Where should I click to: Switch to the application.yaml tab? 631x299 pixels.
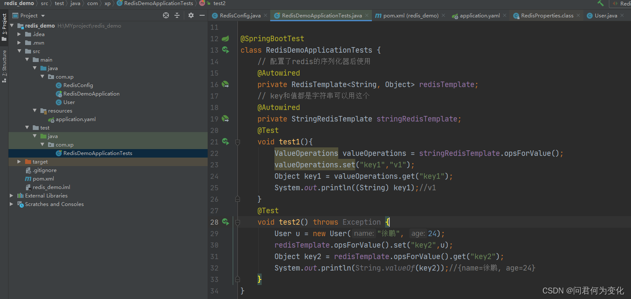[480, 16]
